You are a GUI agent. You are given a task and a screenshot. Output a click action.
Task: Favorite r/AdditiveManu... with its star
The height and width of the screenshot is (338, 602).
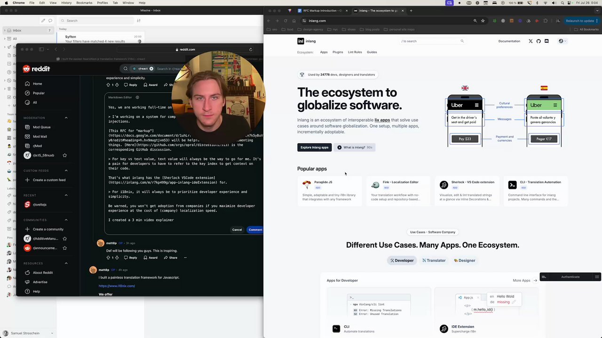coord(65,238)
